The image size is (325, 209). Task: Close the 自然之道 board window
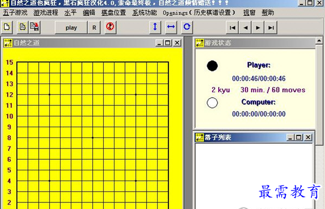click(x=177, y=43)
